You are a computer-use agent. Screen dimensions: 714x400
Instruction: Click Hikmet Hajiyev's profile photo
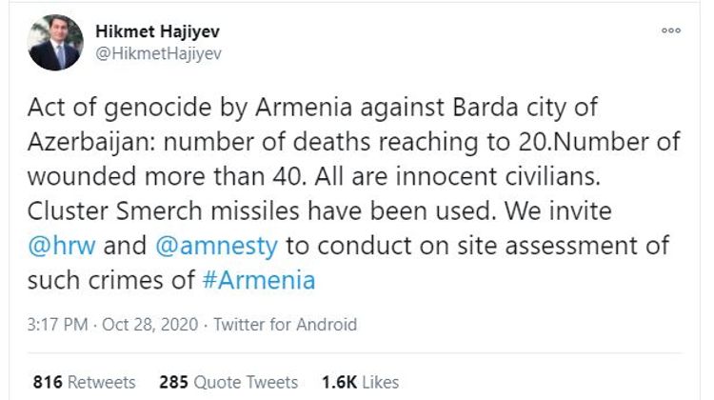point(55,42)
